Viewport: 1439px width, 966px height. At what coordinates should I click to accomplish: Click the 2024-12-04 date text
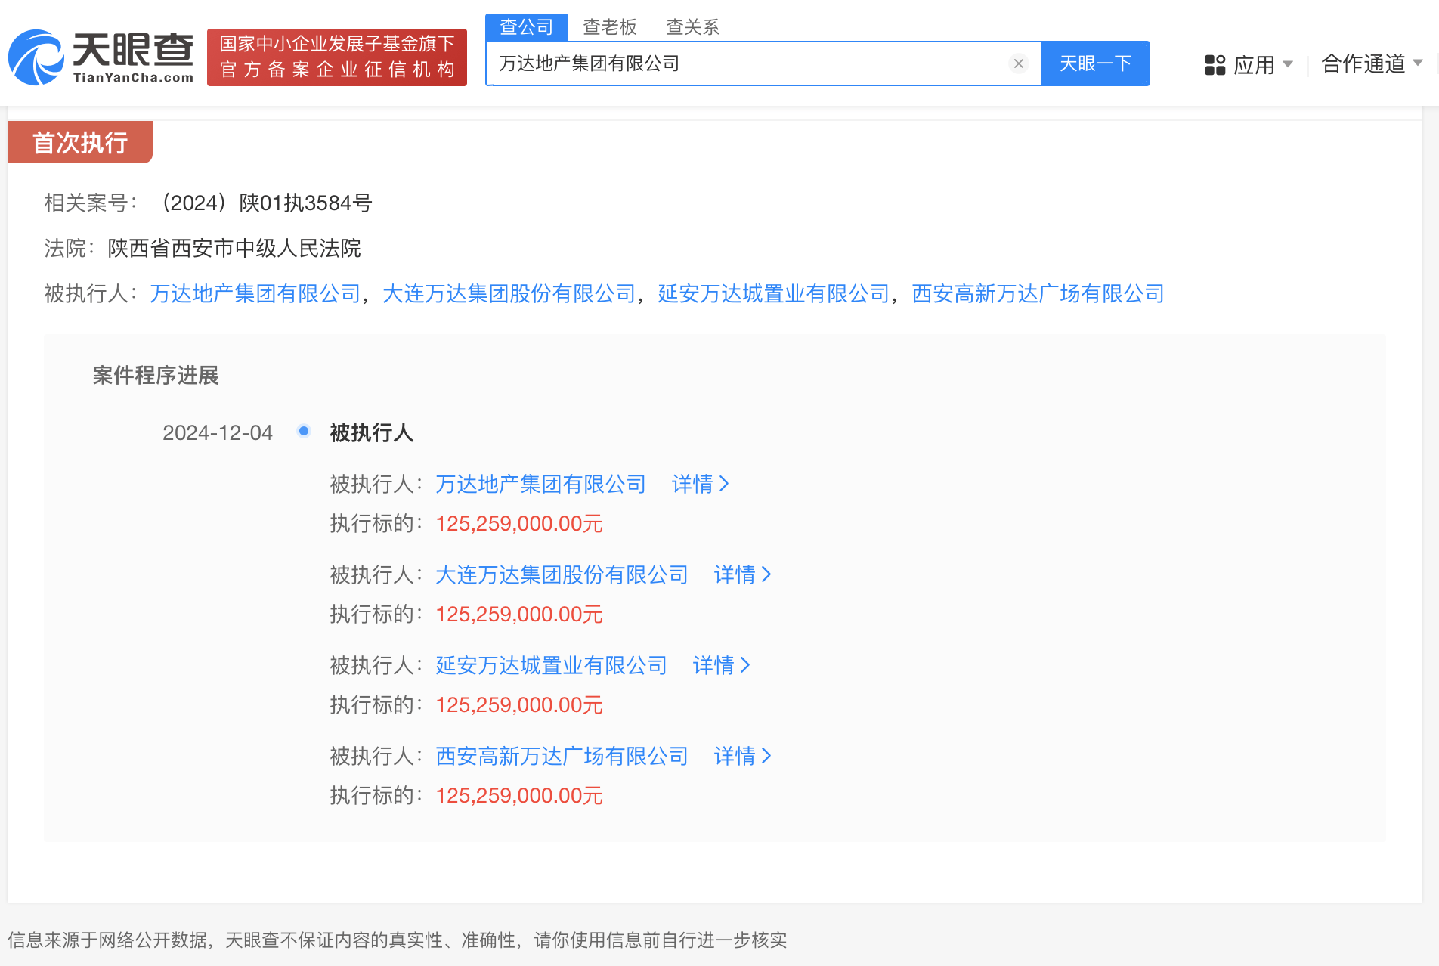pyautogui.click(x=218, y=432)
